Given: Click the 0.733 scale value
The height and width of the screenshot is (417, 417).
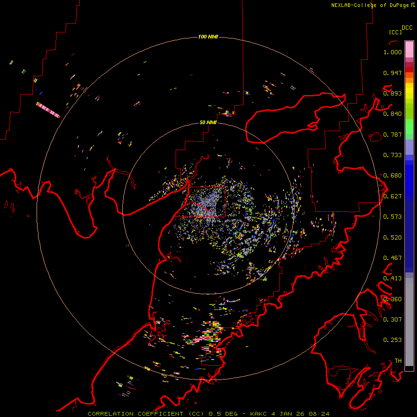Looking at the screenshot, I should (x=392, y=155).
